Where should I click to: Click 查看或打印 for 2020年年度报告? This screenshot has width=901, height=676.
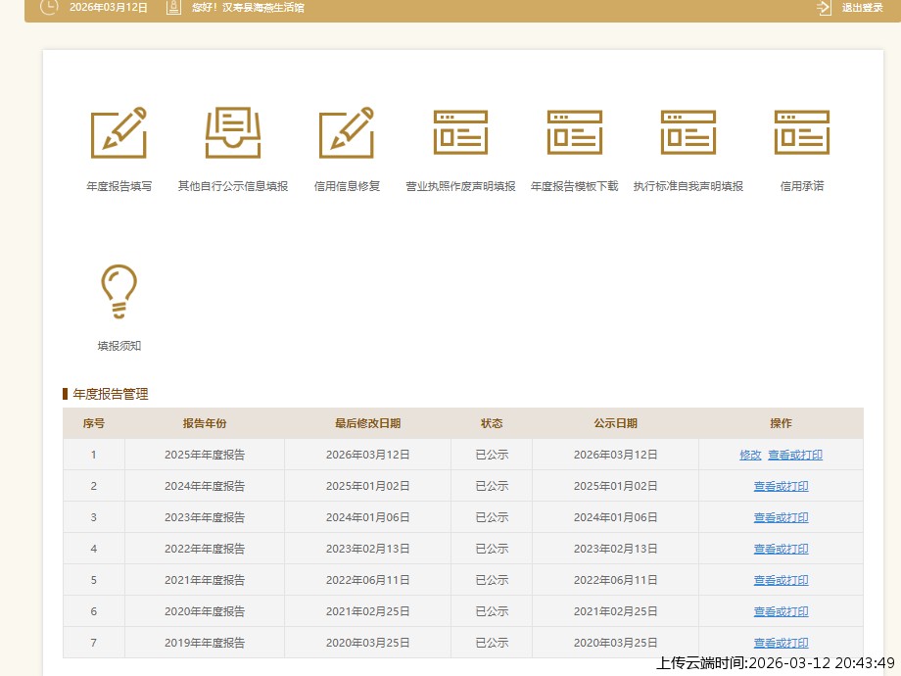(781, 611)
